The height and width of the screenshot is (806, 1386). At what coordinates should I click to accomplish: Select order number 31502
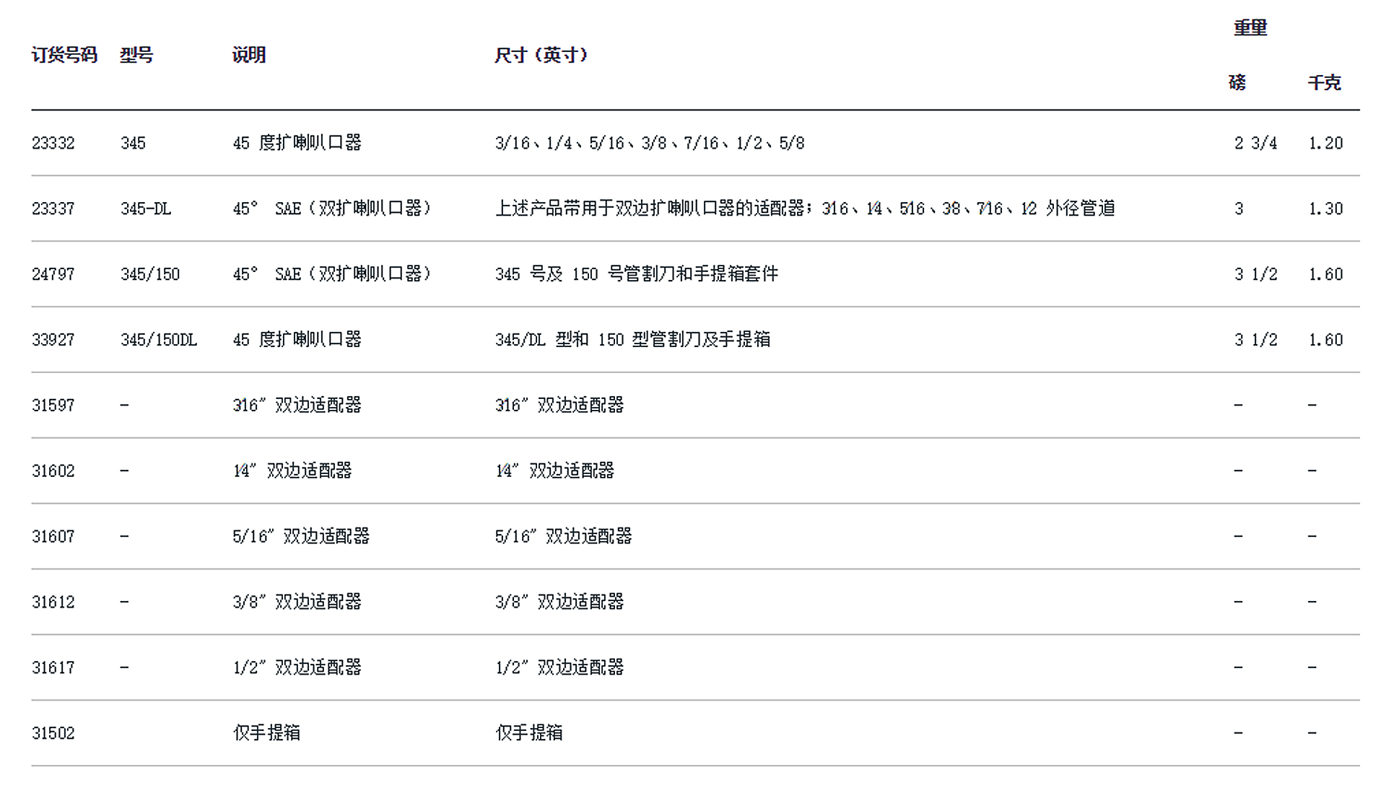(x=53, y=734)
